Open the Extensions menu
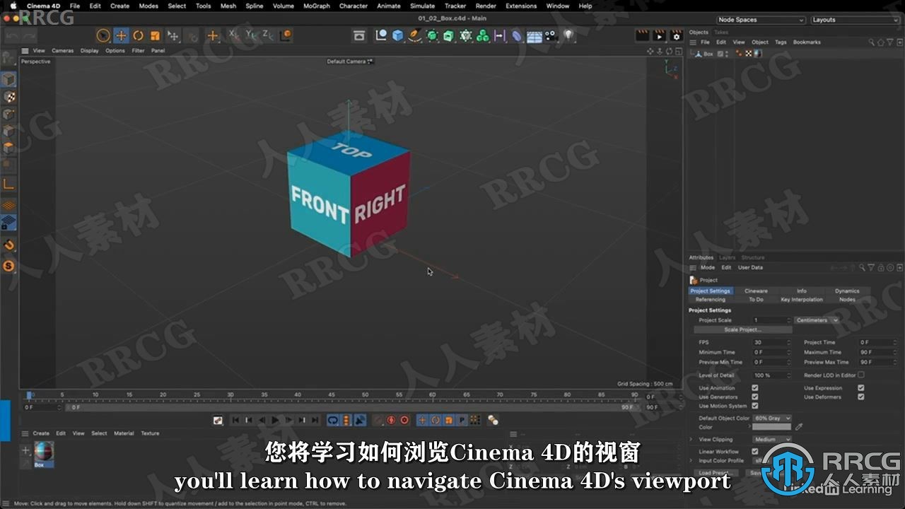 (521, 6)
